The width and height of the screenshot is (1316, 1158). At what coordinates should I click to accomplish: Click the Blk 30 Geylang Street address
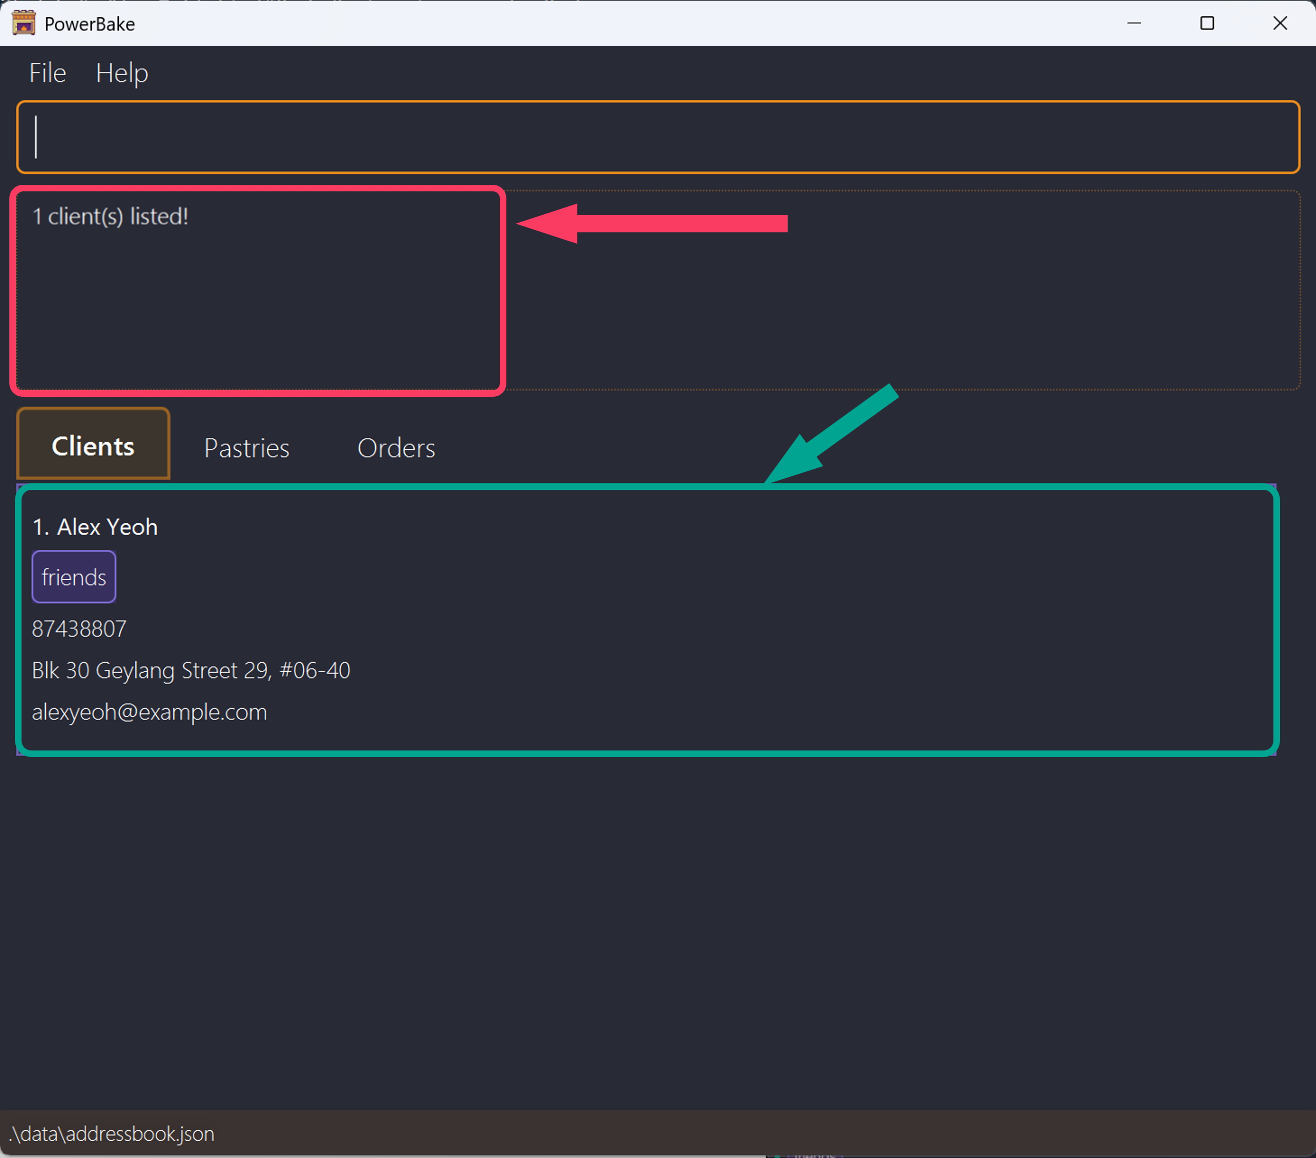point(191,670)
